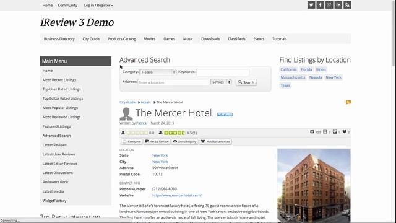Open the City Guide navigation item
Image resolution: width=396 pixels, height=223 pixels.
pyautogui.click(x=91, y=38)
